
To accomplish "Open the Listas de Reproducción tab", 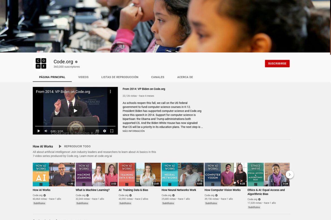I will (120, 77).
